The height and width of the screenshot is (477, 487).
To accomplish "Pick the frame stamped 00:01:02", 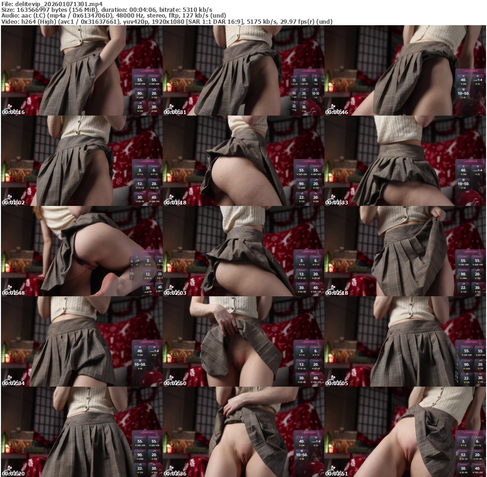I will tap(81, 161).
